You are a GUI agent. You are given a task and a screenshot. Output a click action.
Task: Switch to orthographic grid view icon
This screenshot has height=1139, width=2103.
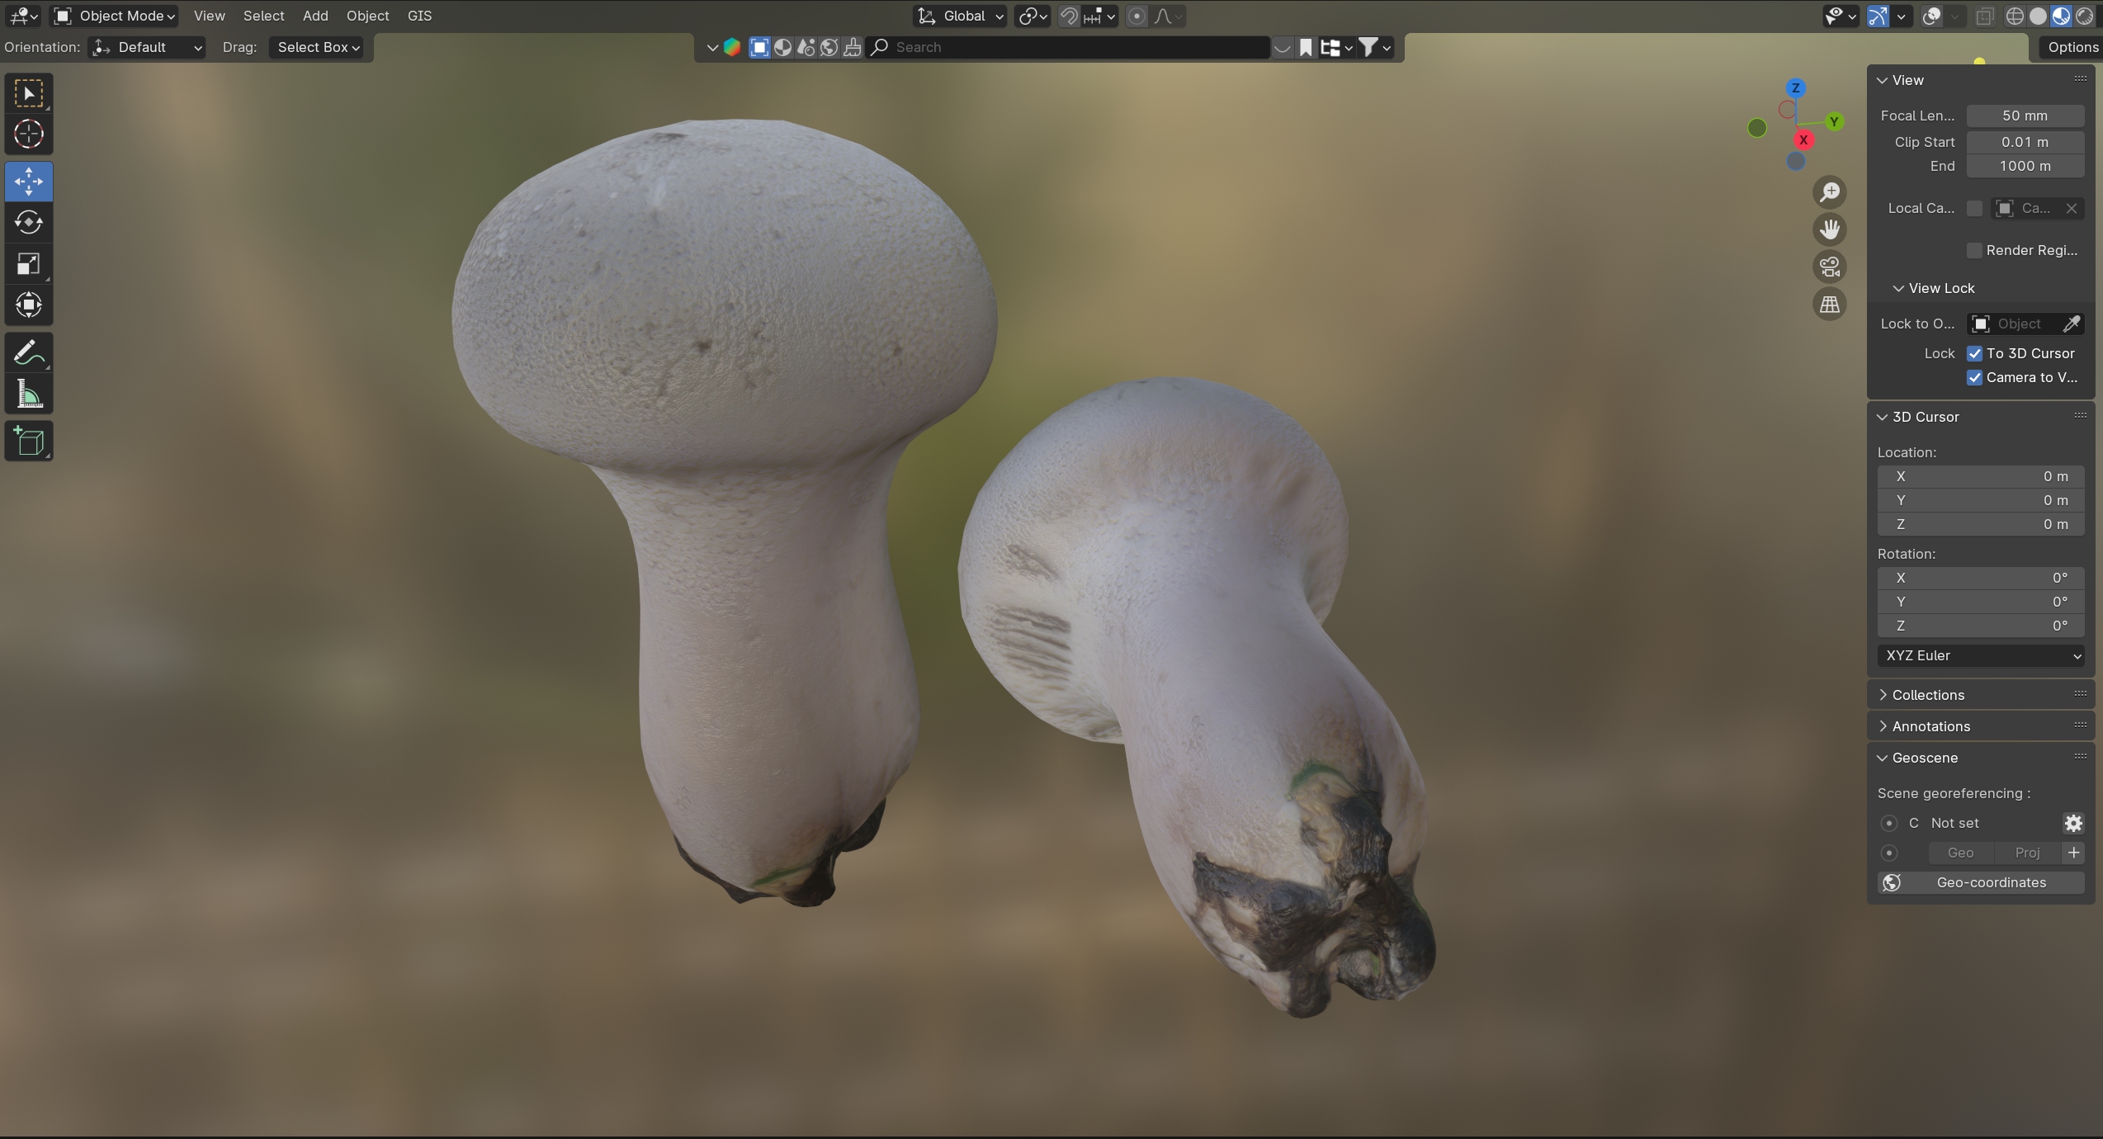click(1830, 305)
